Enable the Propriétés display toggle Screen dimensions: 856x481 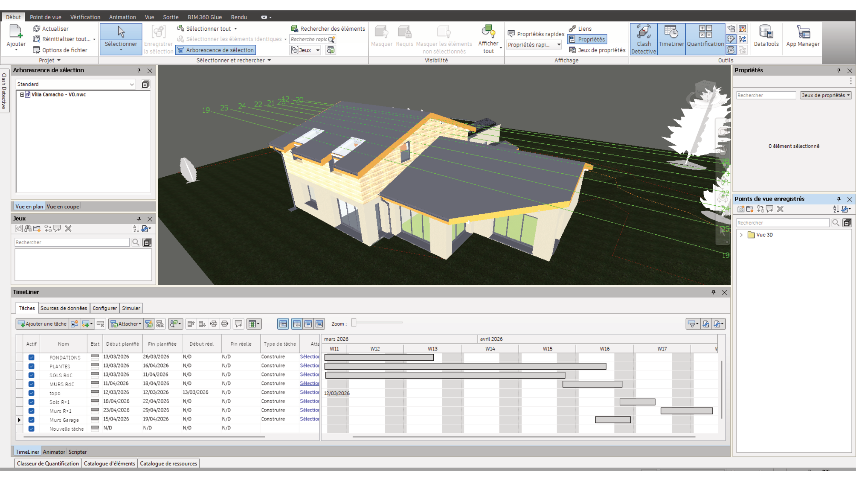(x=587, y=39)
